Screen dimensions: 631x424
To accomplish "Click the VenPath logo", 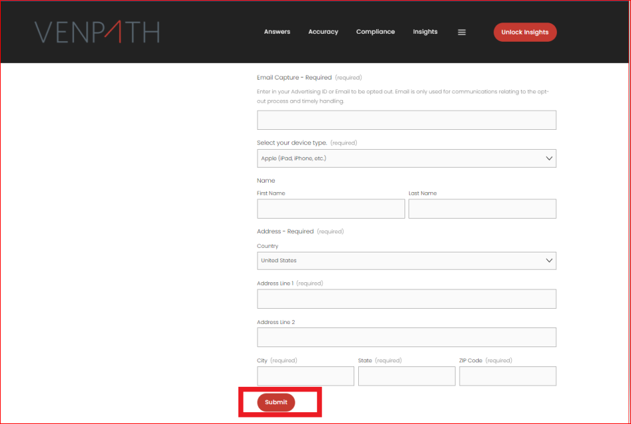I will (97, 32).
